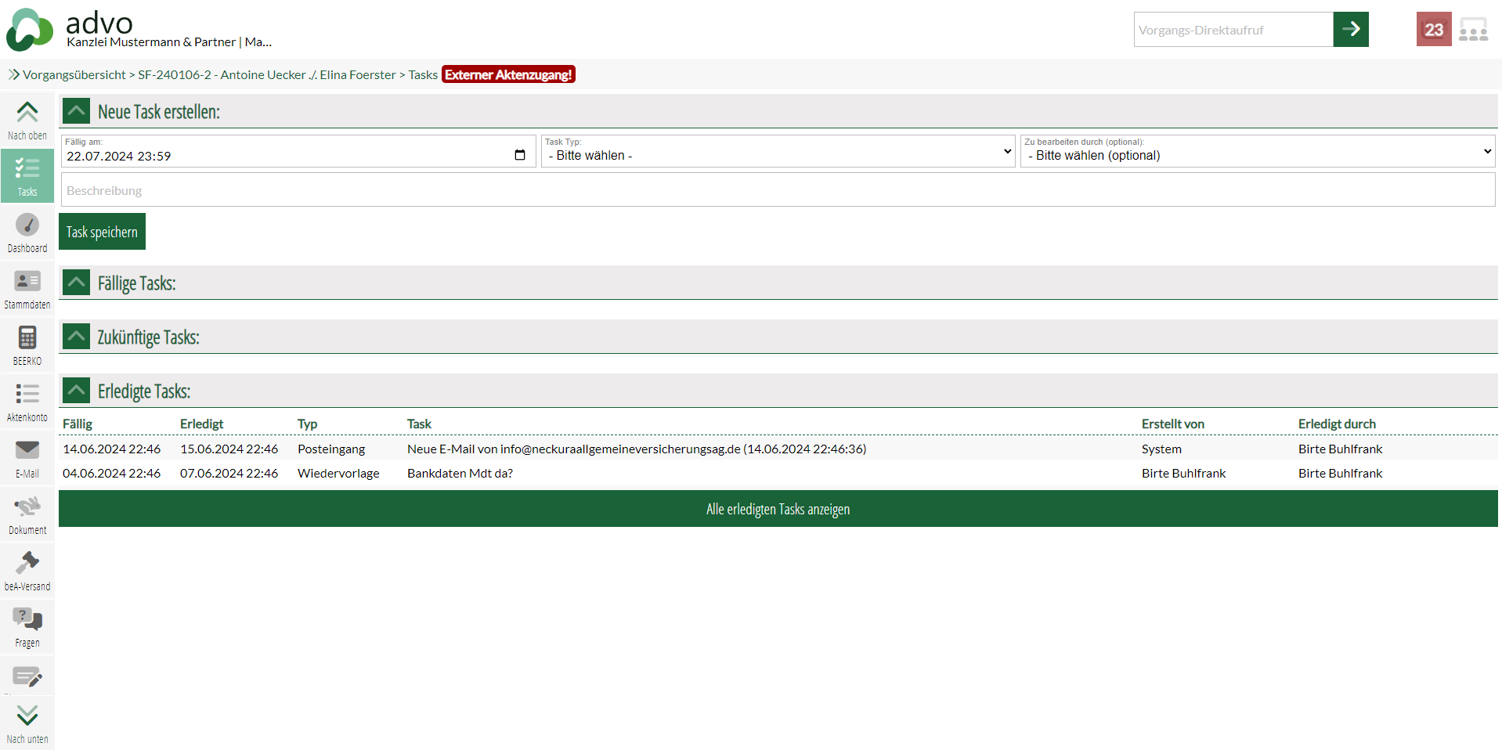Click the users group icon top right
The image size is (1502, 750).
(1473, 30)
